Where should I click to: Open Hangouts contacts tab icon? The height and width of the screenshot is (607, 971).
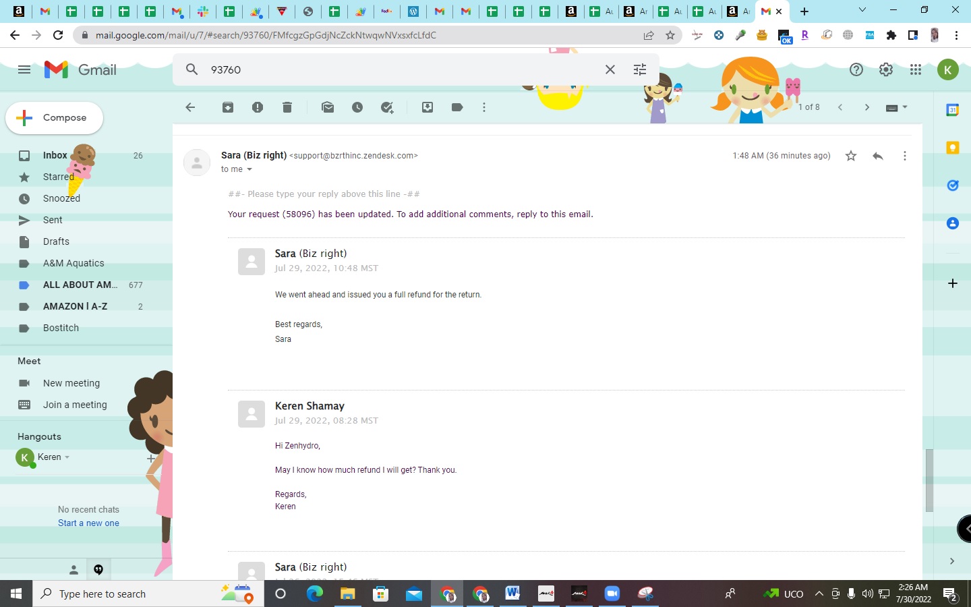click(x=73, y=570)
